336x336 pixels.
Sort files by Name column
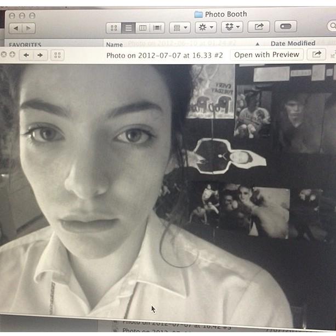115,44
